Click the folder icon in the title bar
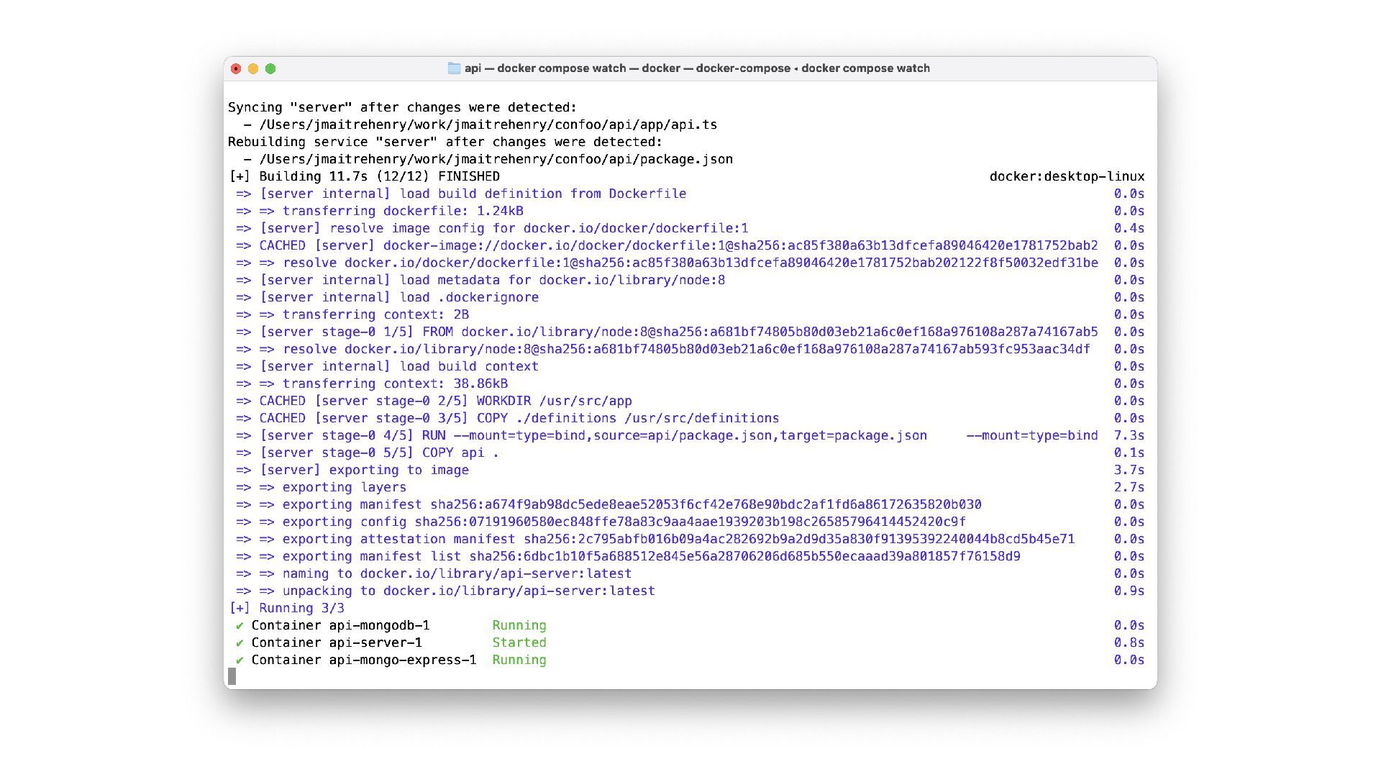The width and height of the screenshot is (1381, 777). (454, 68)
